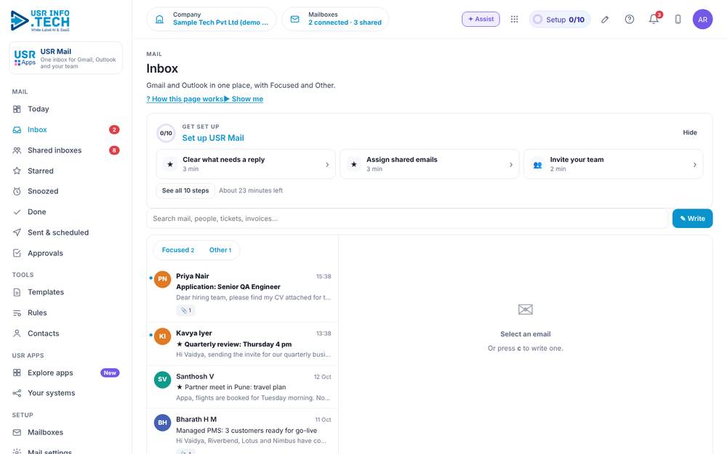Click the Mailboxes envelope icon in Setup section

point(17,432)
